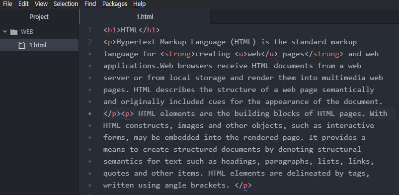399x195 pixels.
Task: Click the word multimedia
Action: [343, 78]
